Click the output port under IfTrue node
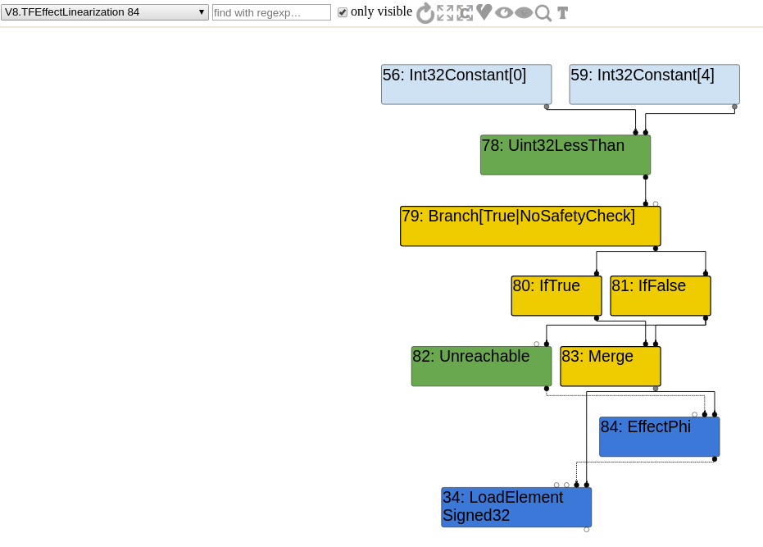Viewport: 763px width, 547px height. [x=597, y=318]
